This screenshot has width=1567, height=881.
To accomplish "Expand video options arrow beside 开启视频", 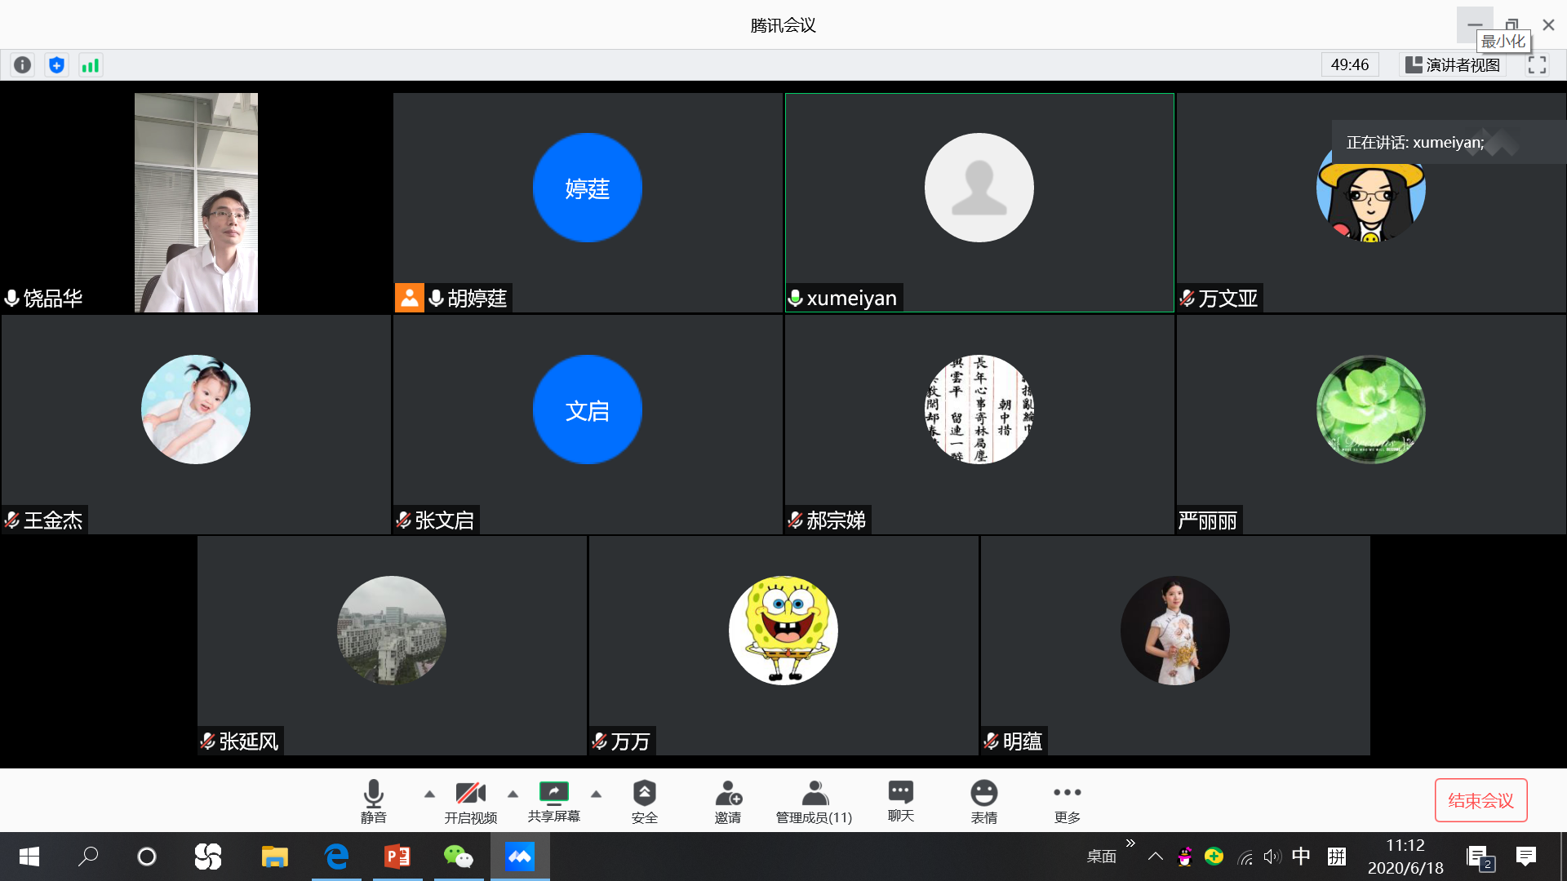I will [513, 794].
